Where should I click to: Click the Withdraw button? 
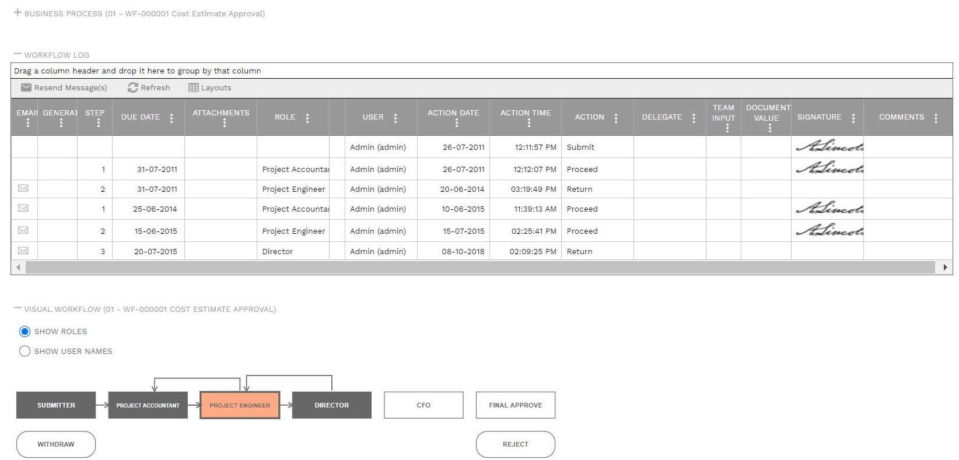pos(56,444)
